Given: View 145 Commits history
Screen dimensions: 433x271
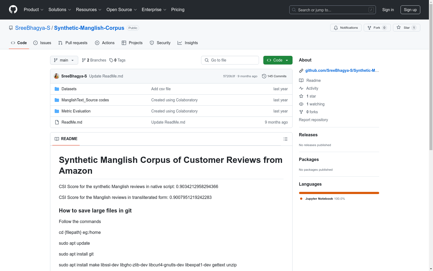Looking at the screenshot, I should pos(274,76).
